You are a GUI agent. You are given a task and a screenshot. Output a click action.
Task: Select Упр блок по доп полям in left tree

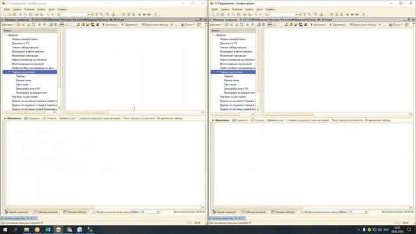(25, 97)
